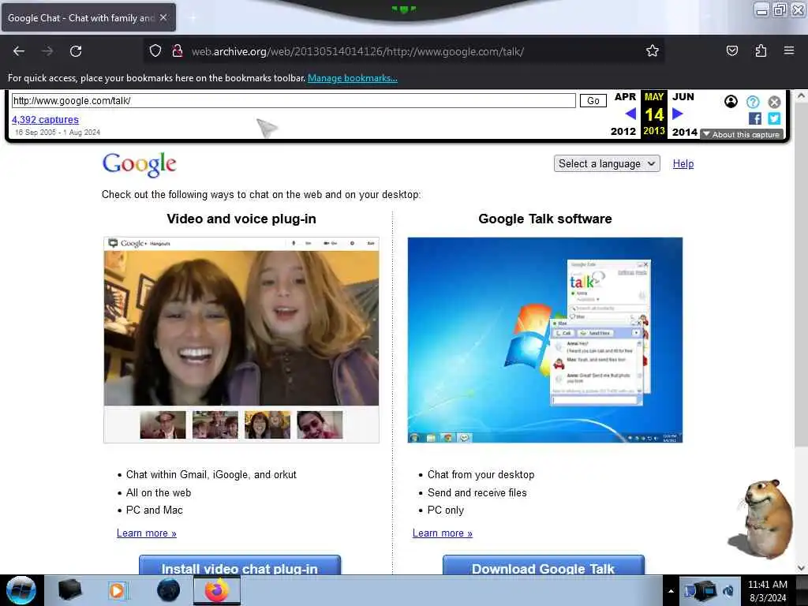Open the Select a language dropdown

click(607, 164)
